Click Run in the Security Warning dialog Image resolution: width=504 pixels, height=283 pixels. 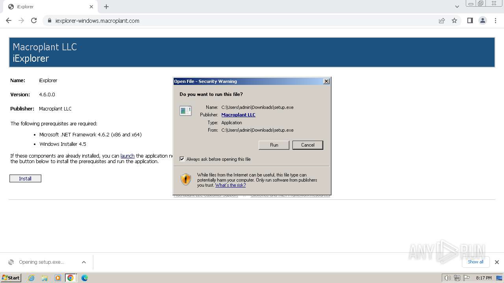point(274,145)
